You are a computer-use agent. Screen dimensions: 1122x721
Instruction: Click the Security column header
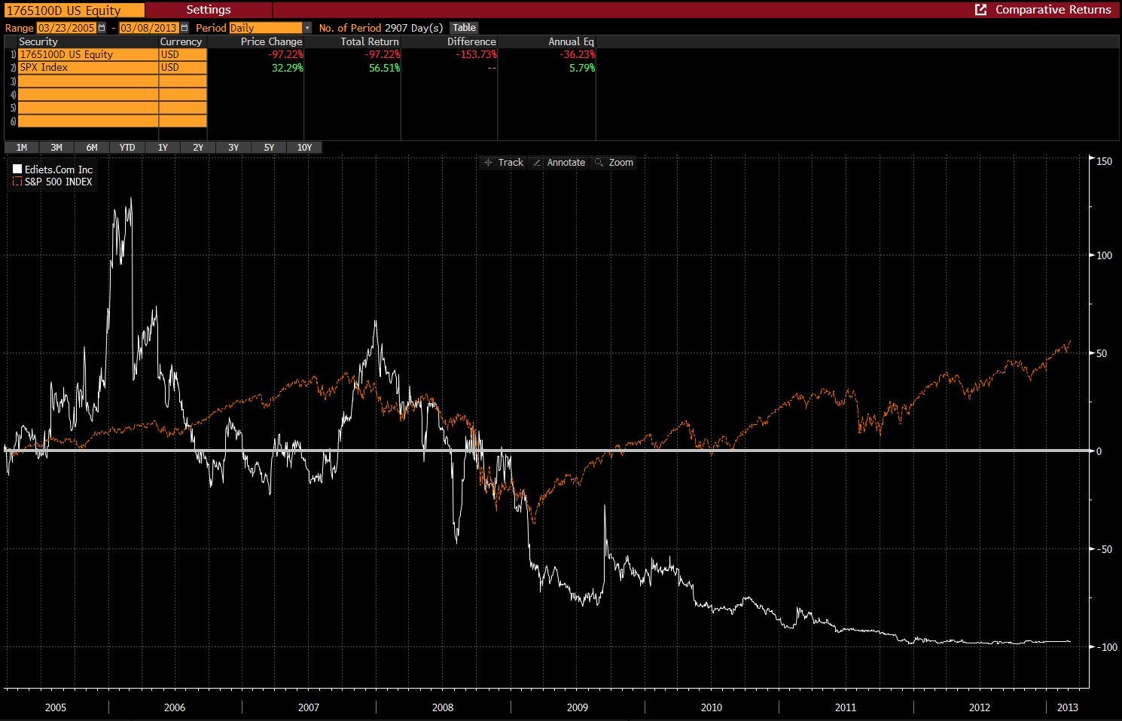[38, 42]
